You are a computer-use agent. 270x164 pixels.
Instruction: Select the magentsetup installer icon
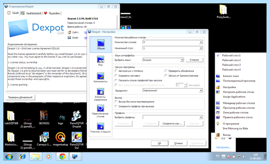point(60,139)
